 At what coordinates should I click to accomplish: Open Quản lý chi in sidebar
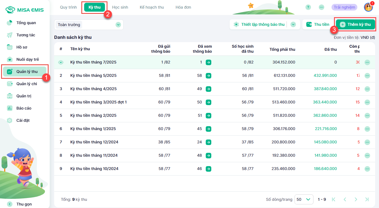26,84
